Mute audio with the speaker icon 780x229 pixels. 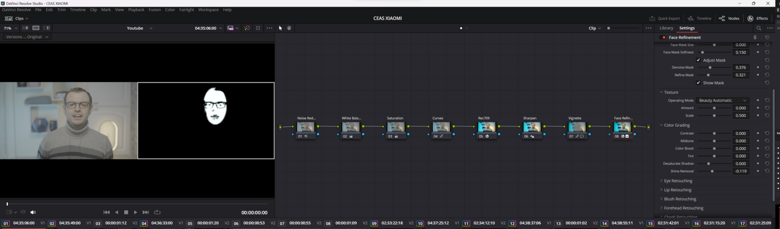33,212
